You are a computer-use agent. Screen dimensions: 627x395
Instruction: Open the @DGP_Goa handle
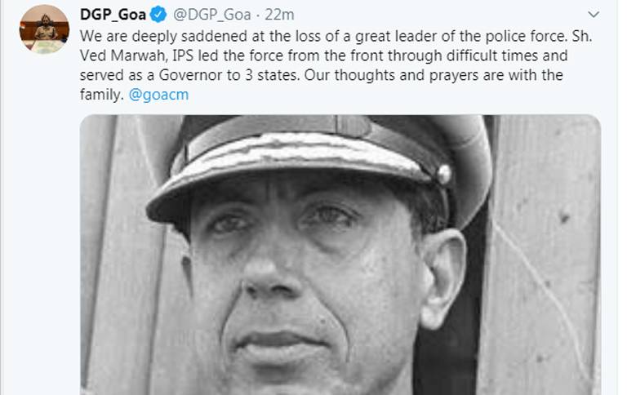212,15
